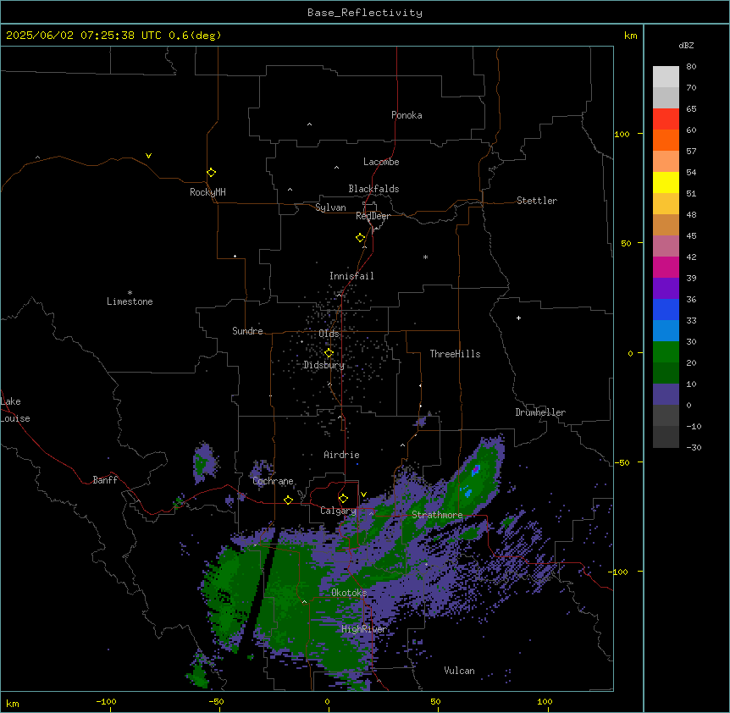
Task: Click the yellow diamond marker between Olds and Didsbury
Action: coord(329,353)
